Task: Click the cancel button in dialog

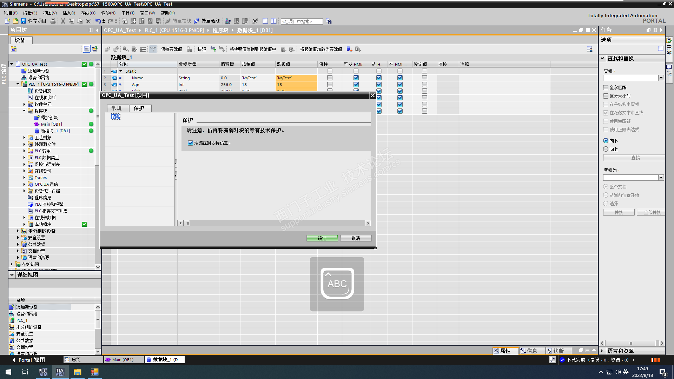Action: click(356, 238)
